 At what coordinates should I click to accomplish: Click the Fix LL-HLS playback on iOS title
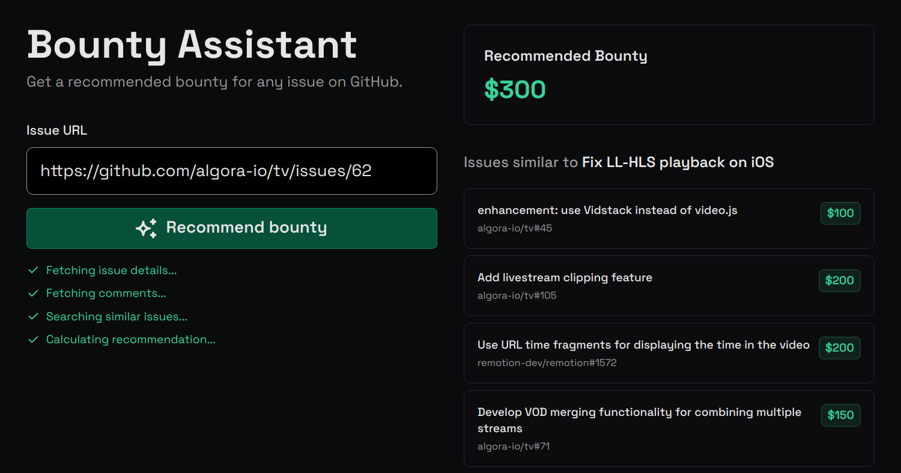tap(678, 162)
